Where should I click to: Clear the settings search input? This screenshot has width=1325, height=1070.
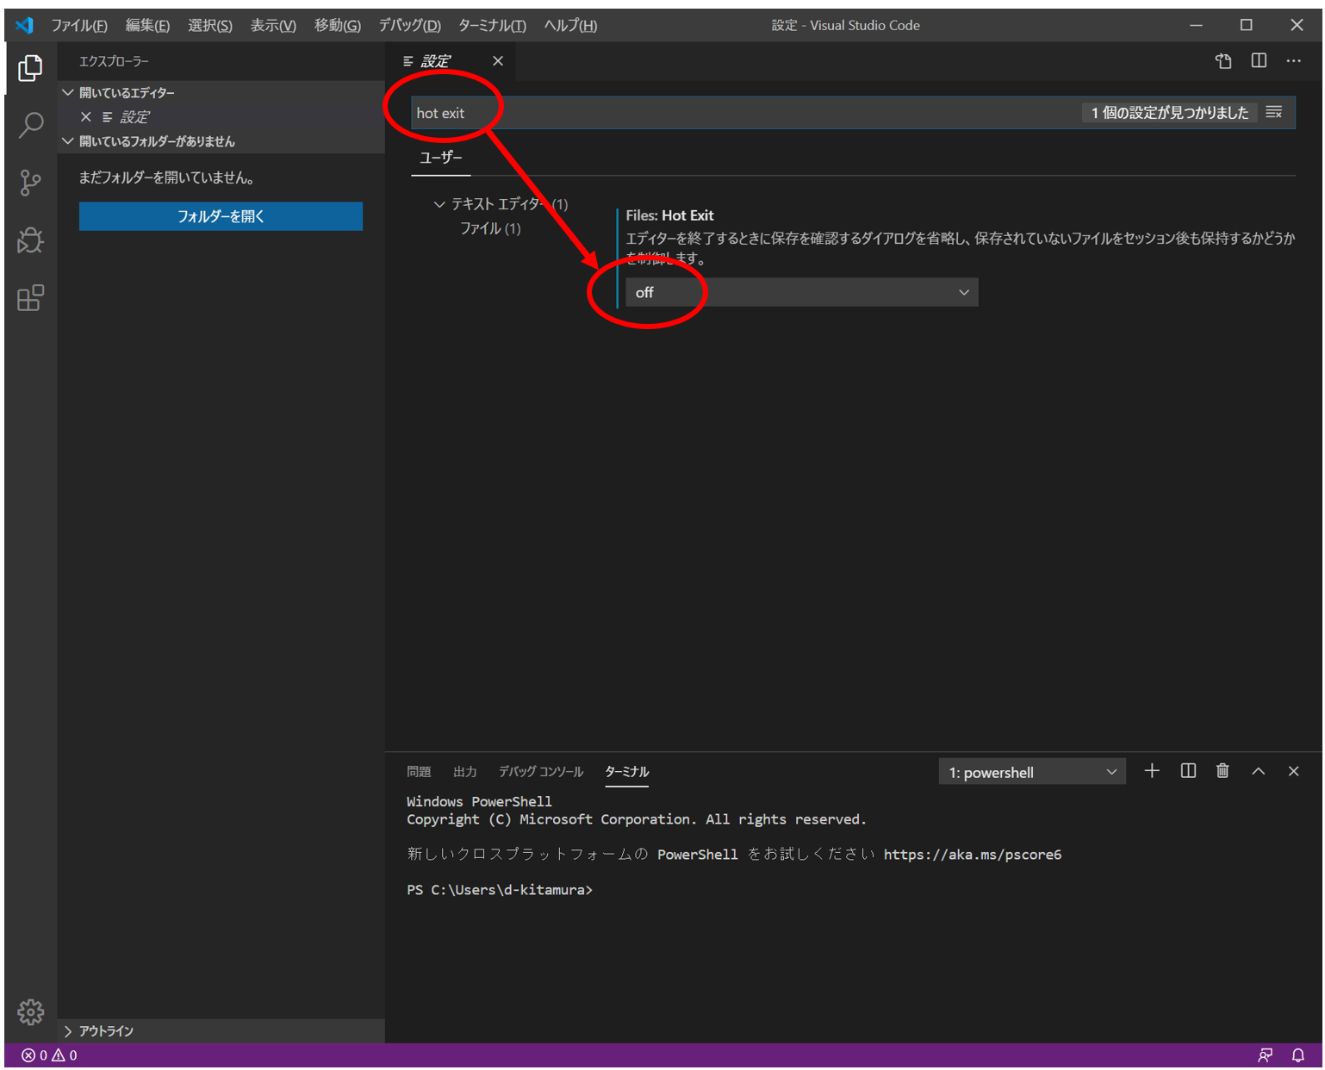pyautogui.click(x=1274, y=113)
